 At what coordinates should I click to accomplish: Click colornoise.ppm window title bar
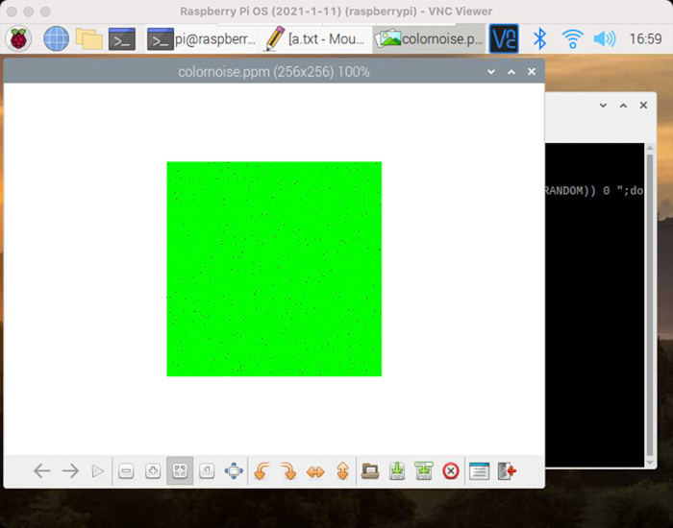[274, 72]
